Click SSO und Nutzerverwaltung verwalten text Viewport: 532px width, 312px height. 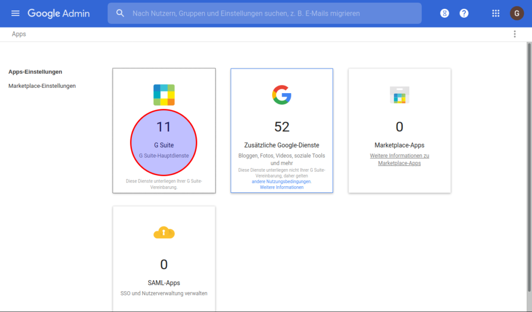(164, 293)
